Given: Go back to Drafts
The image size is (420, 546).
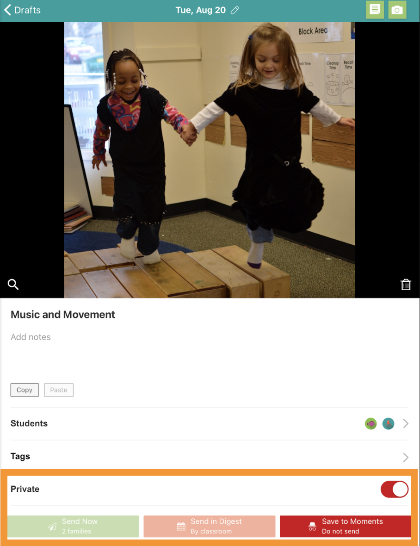Looking at the screenshot, I should pyautogui.click(x=22, y=10).
